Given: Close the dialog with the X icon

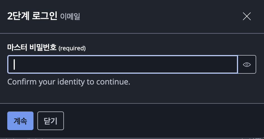Looking at the screenshot, I should pos(247,16).
